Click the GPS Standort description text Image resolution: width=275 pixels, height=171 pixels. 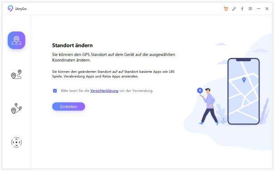tap(114, 57)
